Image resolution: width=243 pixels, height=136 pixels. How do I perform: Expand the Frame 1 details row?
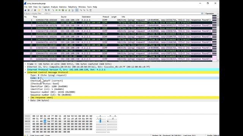tap(25, 64)
